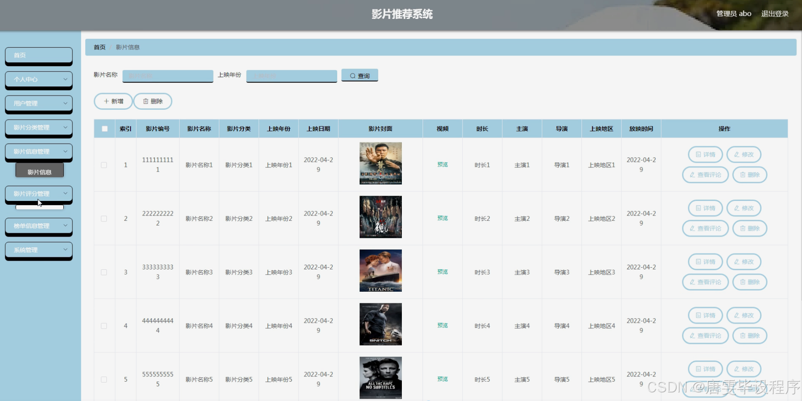Expand the 个人中心 sidebar menu
Screen dimensions: 802x401
pos(39,80)
